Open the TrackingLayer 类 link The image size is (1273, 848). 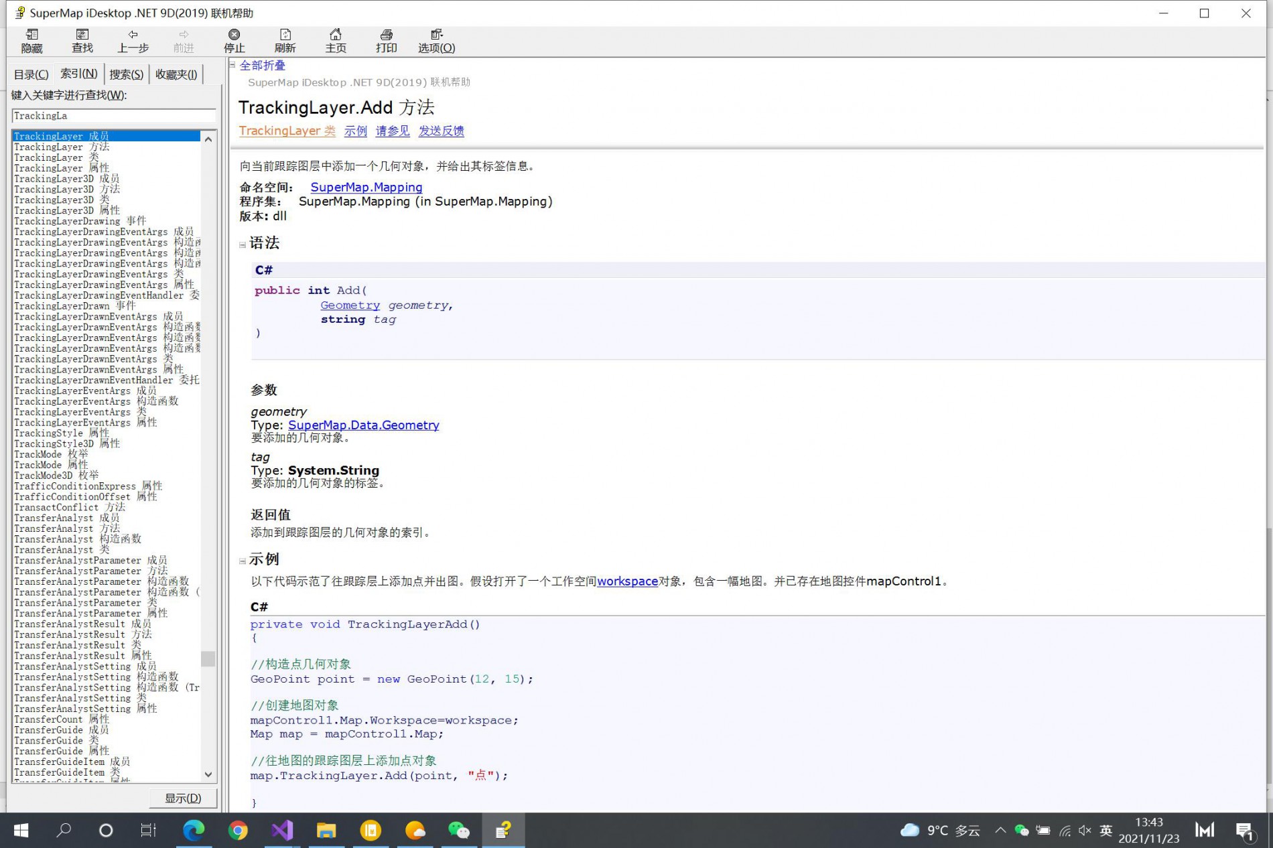coord(287,131)
